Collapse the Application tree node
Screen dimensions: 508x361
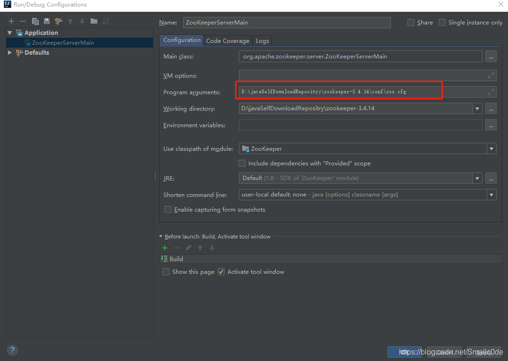10,33
